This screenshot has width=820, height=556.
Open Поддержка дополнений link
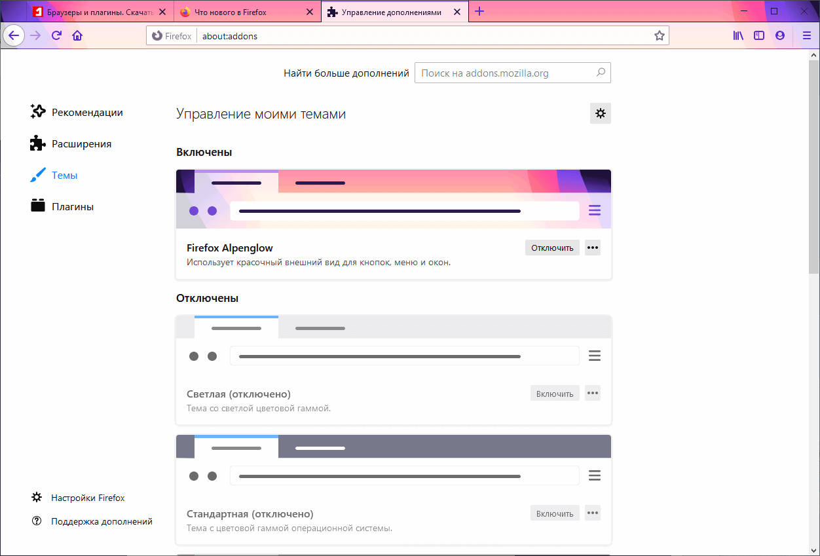pyautogui.click(x=92, y=521)
